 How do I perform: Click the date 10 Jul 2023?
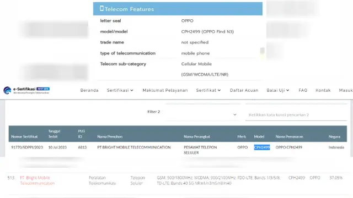[57, 147]
